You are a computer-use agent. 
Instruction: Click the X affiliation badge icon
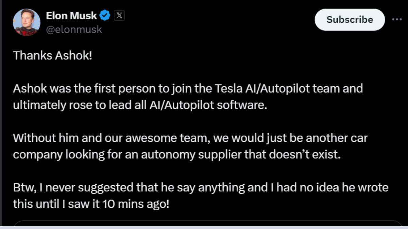pos(119,15)
